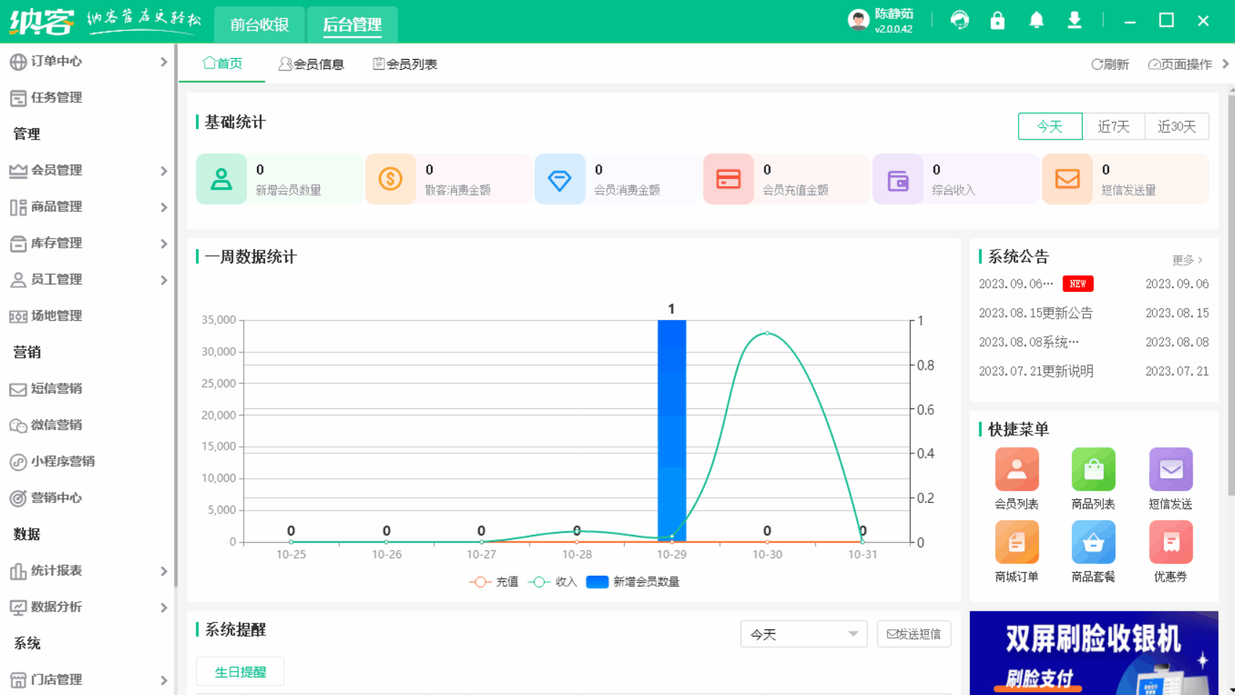
Task: Switch to the 近7天 statistics filter
Action: [1113, 126]
